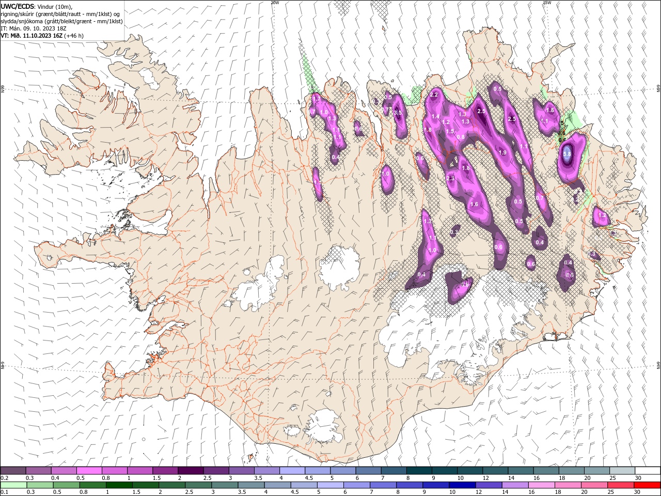Click the 2.2 value label on the map

pyautogui.click(x=434, y=95)
